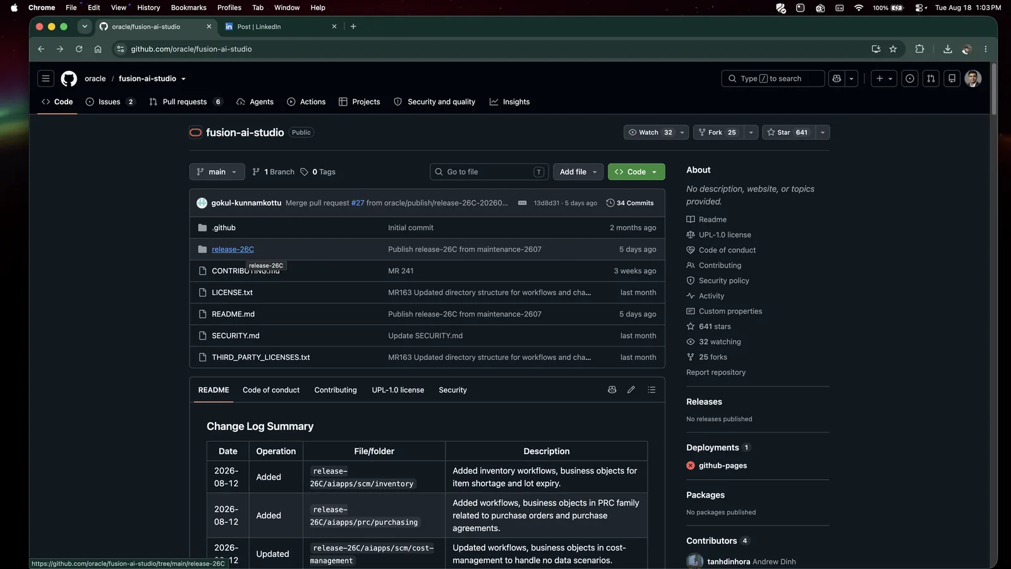This screenshot has height=569, width=1011.
Task: View the 34 Commits history
Action: pyautogui.click(x=630, y=203)
